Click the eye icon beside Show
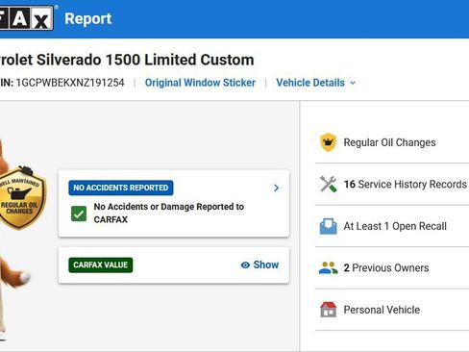Viewport: 469px width, 352px height. pos(245,265)
